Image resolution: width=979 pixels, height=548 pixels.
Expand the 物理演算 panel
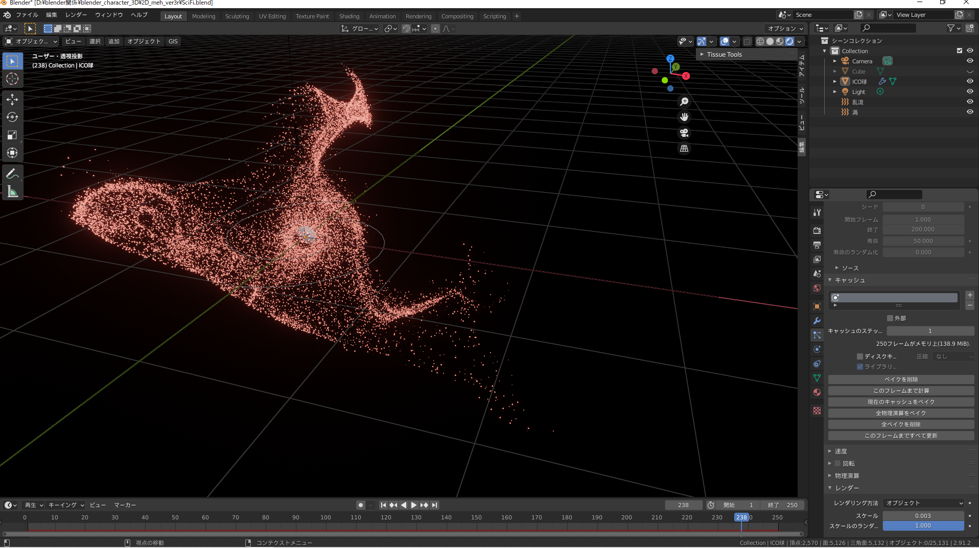coord(847,475)
